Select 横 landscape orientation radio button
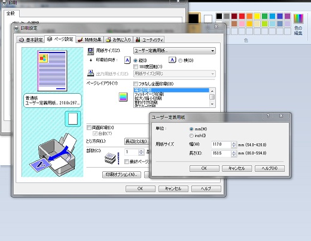Screen dimensions: 311x241 click(180, 60)
